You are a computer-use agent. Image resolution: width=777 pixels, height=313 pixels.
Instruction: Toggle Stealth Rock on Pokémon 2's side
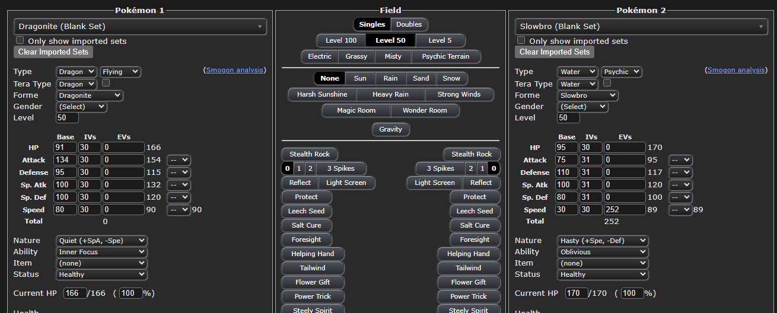click(472, 154)
